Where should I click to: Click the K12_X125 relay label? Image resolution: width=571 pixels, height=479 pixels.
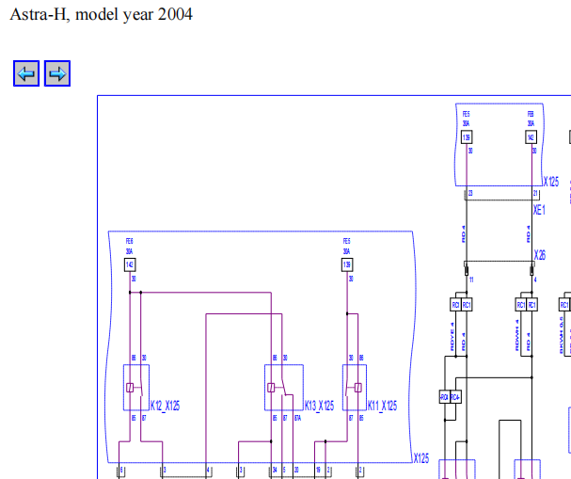click(165, 406)
